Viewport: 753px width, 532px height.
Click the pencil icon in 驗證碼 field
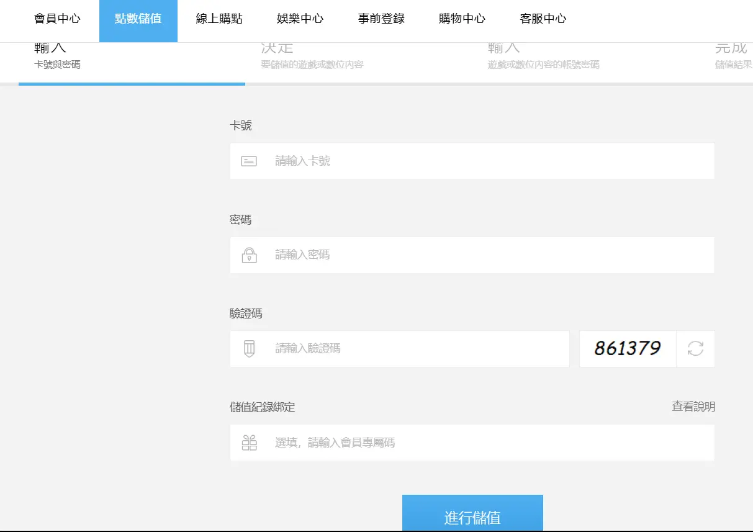click(x=249, y=349)
